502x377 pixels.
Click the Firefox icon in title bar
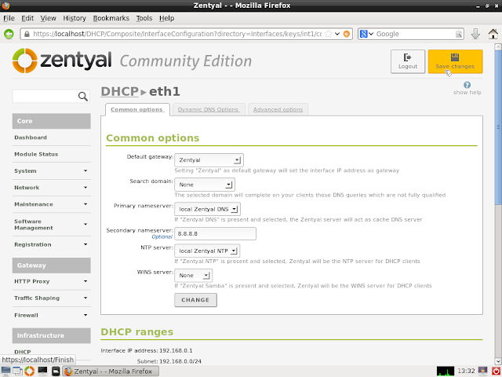click(x=5, y=5)
